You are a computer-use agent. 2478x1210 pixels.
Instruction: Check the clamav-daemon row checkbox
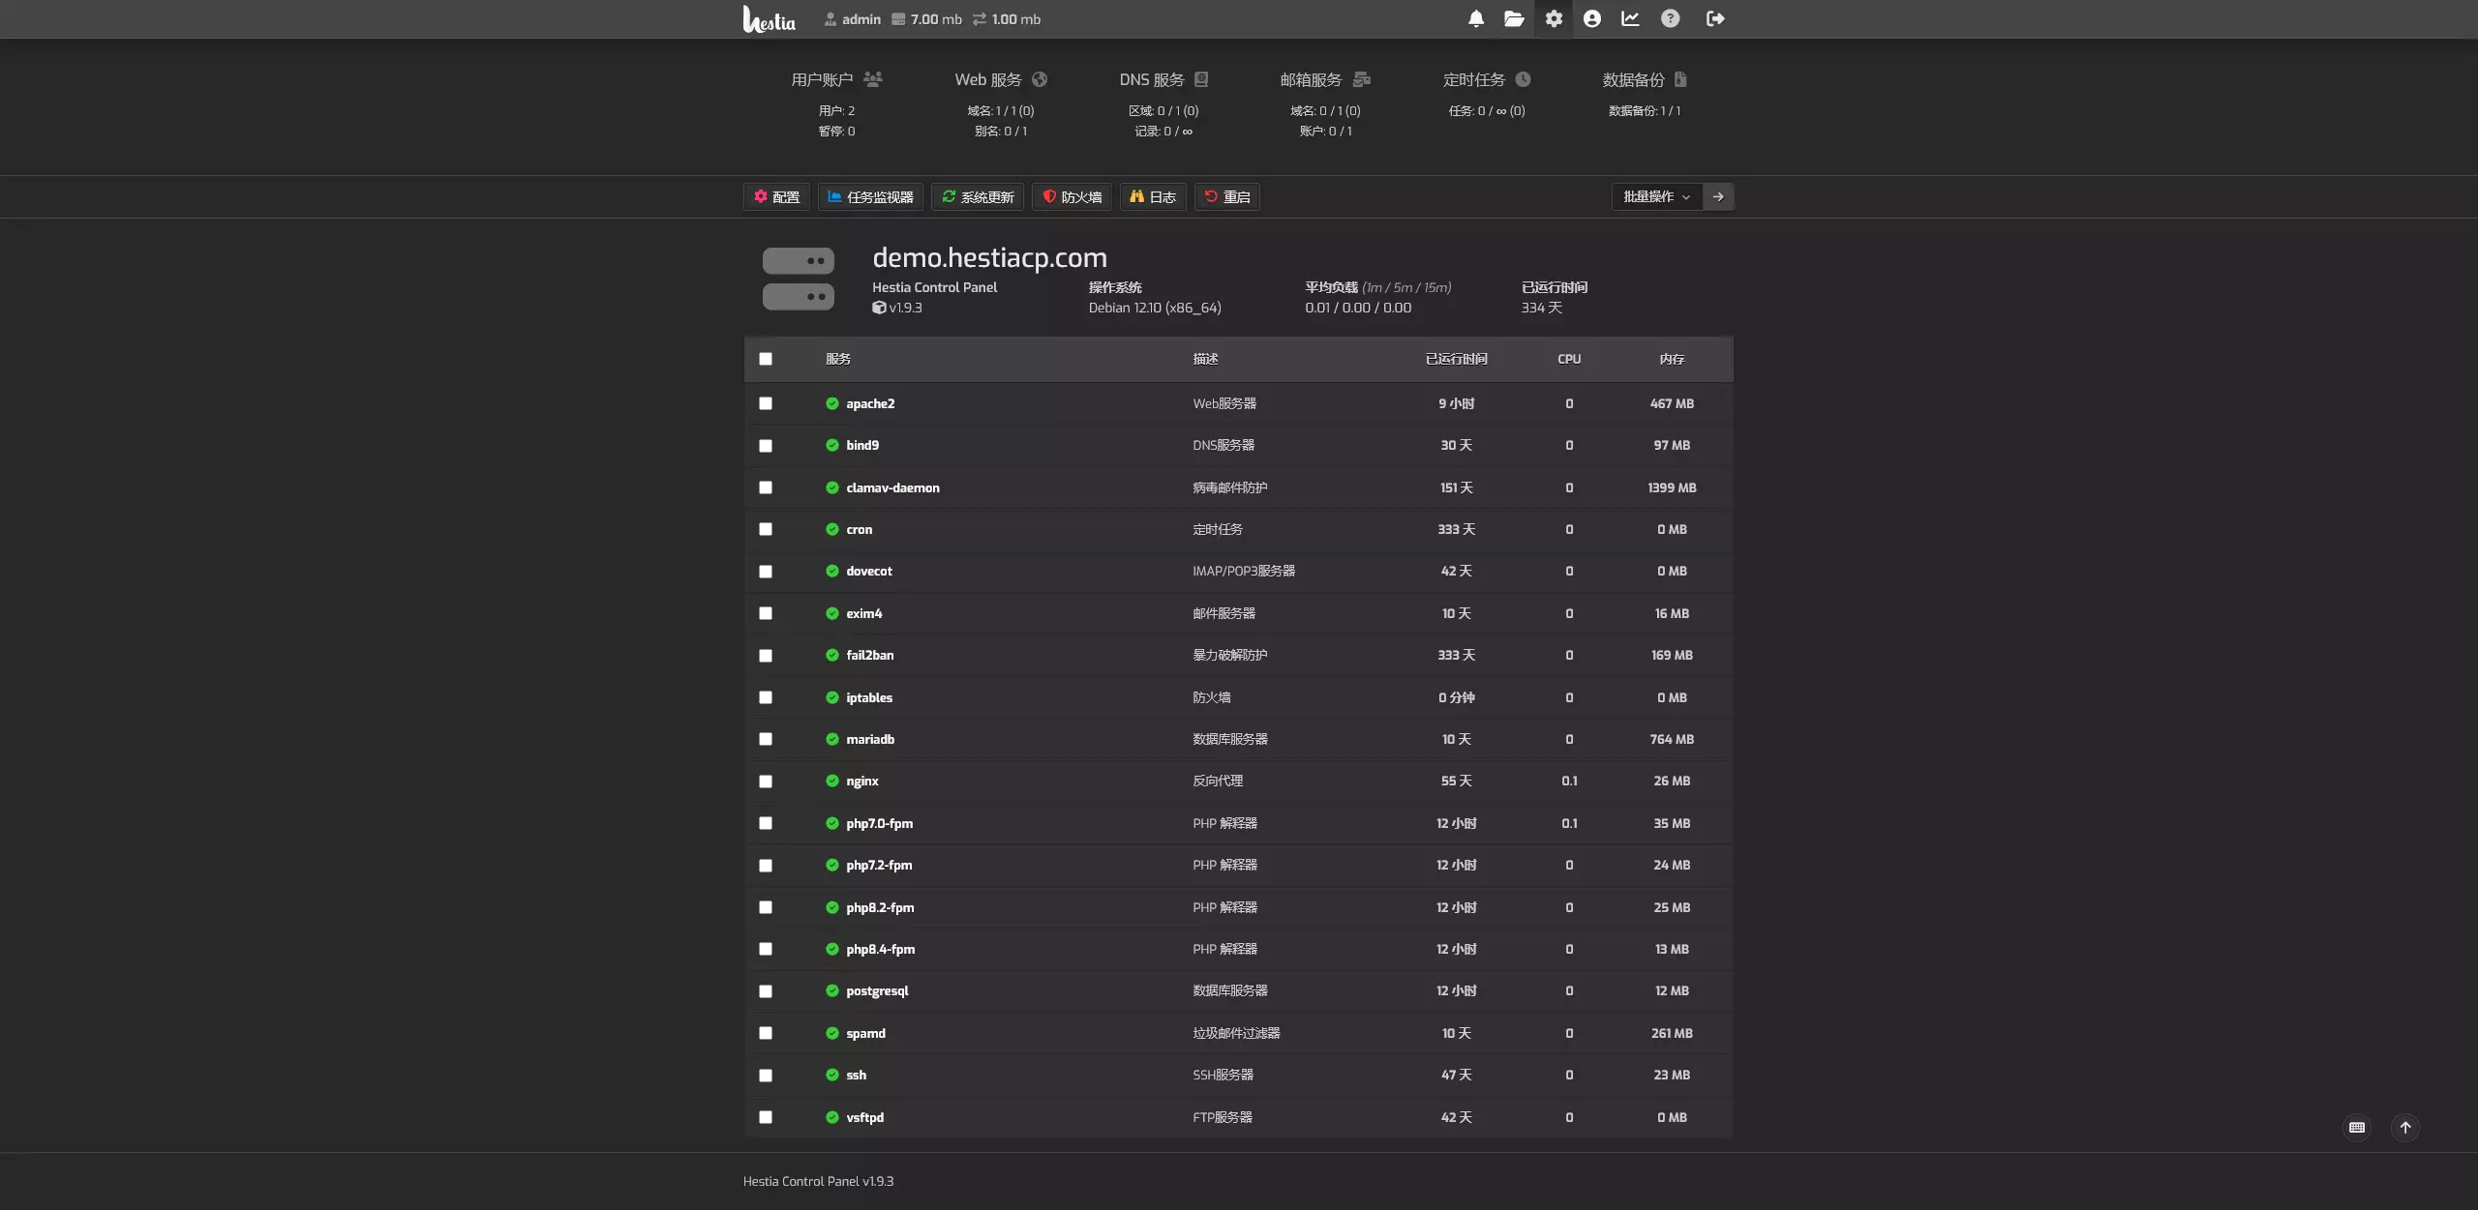pyautogui.click(x=766, y=487)
